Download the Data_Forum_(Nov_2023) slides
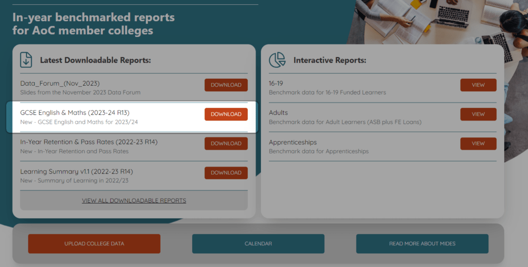The height and width of the screenshot is (267, 528). [226, 85]
